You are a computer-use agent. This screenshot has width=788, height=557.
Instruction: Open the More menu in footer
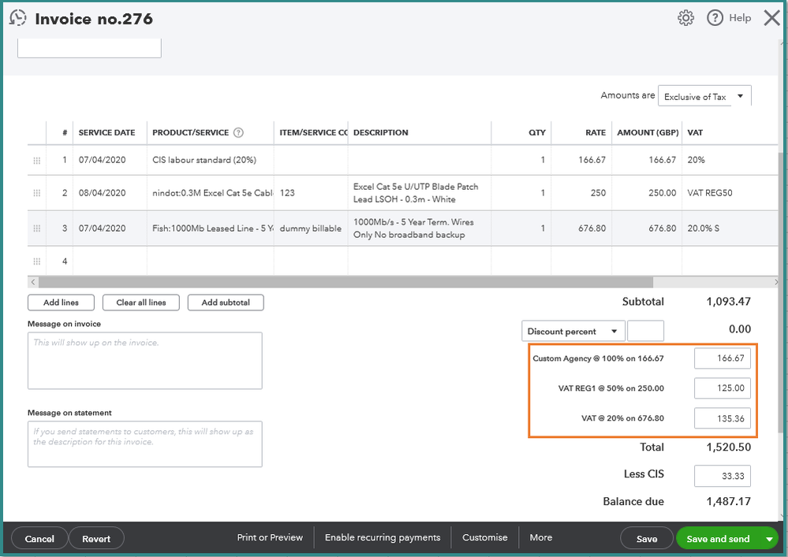coord(540,537)
